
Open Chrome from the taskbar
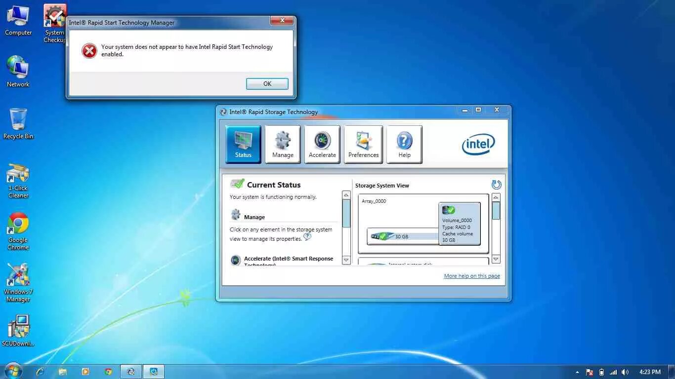click(108, 372)
